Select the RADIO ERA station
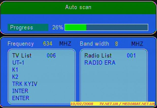This screenshot has height=108, width=157. 100,63
